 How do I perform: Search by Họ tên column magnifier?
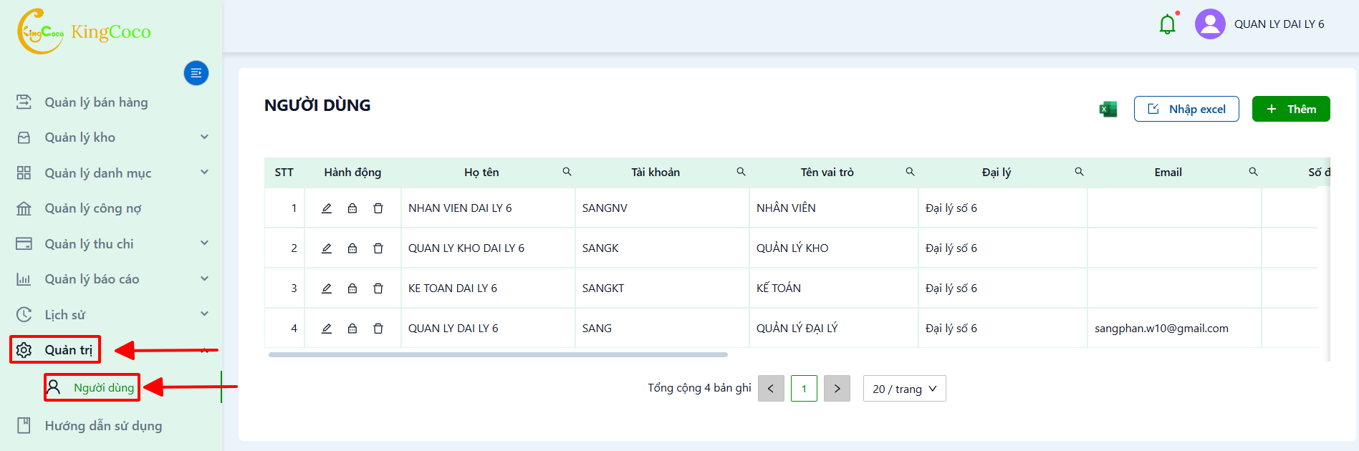pyautogui.click(x=567, y=172)
